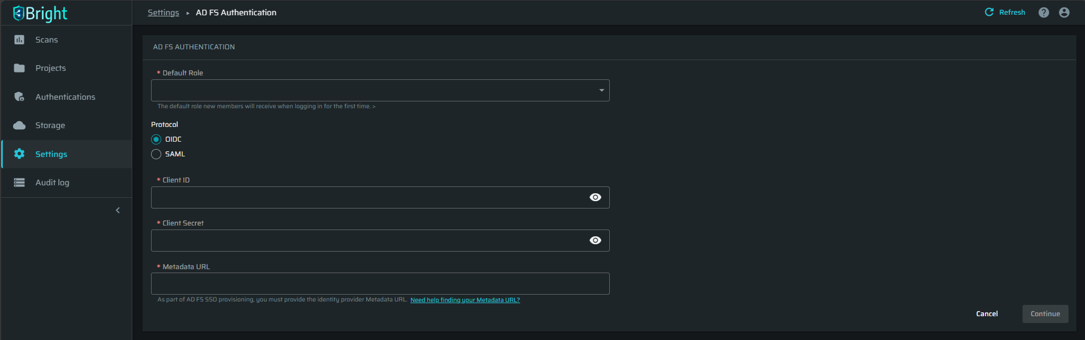Image resolution: width=1085 pixels, height=340 pixels.
Task: Click the Storage cloud icon
Action: click(x=19, y=125)
